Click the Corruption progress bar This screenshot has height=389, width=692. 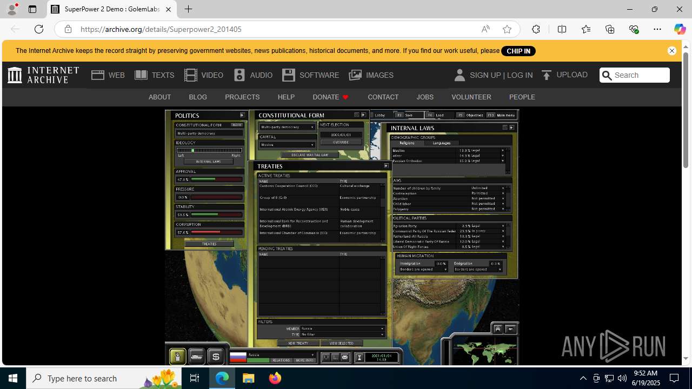[x=216, y=232]
